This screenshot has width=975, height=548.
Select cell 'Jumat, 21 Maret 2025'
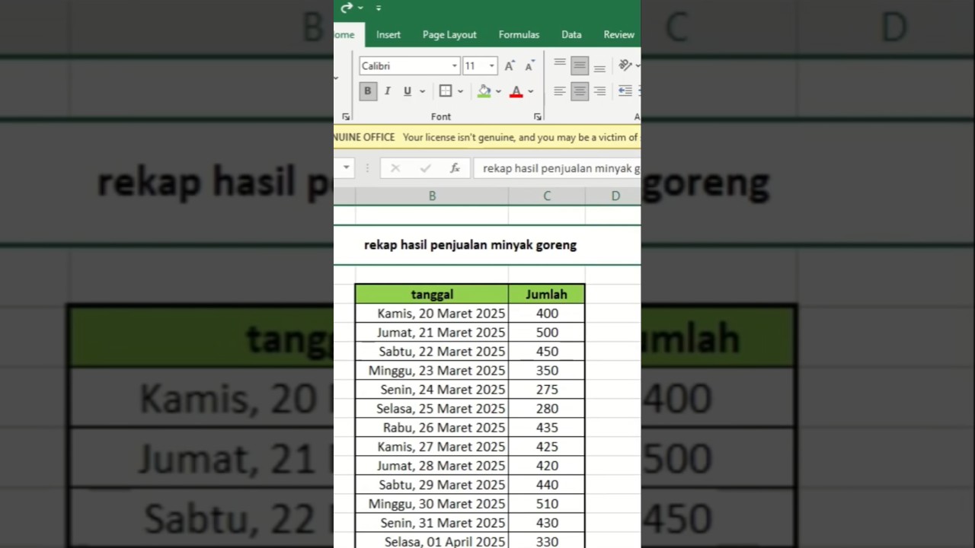point(432,333)
